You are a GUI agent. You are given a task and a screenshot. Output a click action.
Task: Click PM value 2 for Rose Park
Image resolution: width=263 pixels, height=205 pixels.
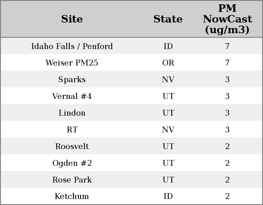[227, 180]
